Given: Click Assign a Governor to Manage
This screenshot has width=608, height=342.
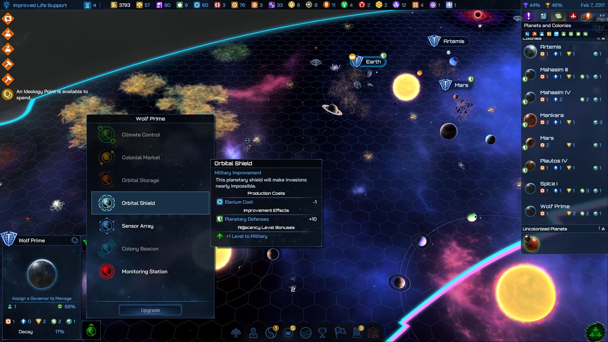Looking at the screenshot, I should 42,298.
